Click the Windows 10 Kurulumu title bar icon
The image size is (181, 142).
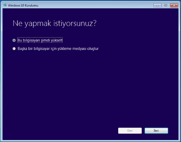coord(5,5)
